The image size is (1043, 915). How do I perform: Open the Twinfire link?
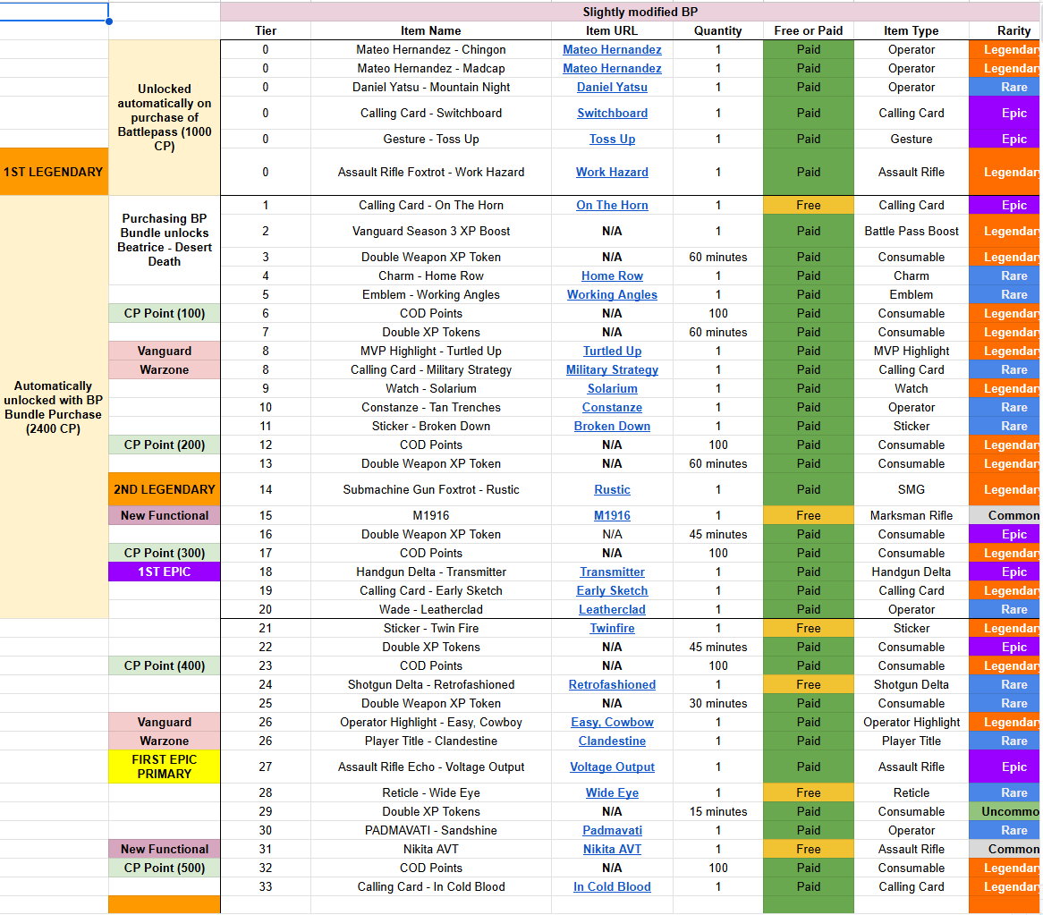click(x=612, y=629)
